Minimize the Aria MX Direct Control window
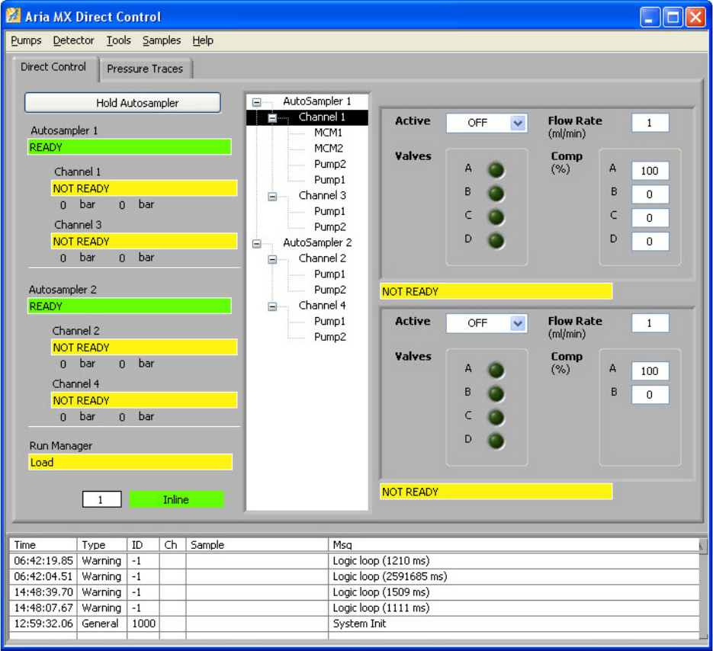This screenshot has width=713, height=651. click(650, 18)
